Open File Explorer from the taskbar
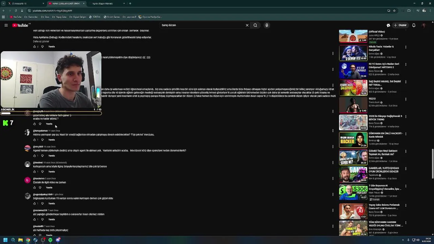The height and width of the screenshot is (244, 434). (20, 240)
